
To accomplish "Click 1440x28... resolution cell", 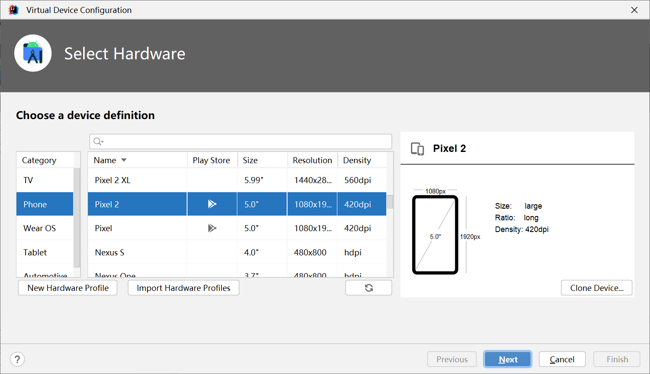I will click(312, 180).
